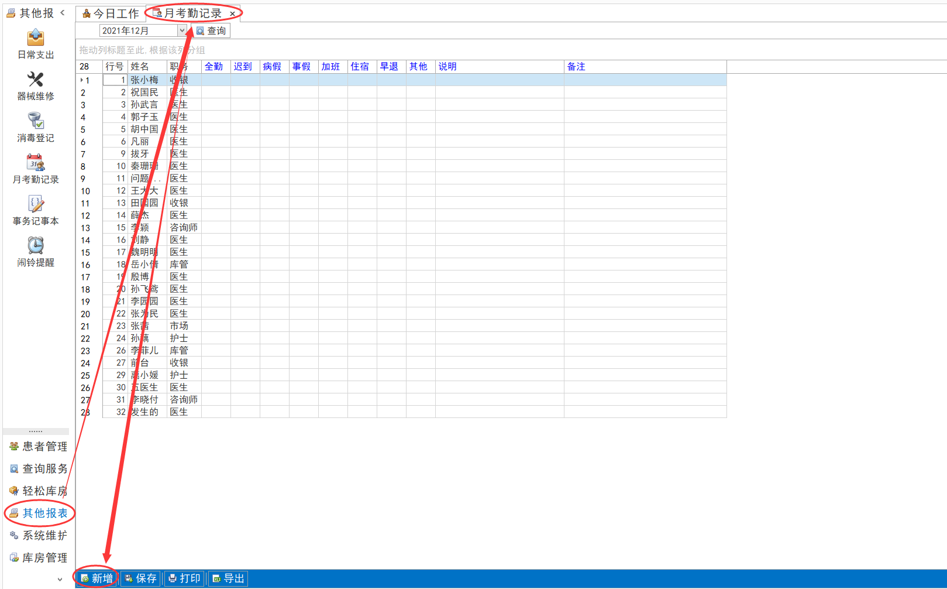Click the 备注 column header
This screenshot has width=947, height=589.
click(x=645, y=67)
